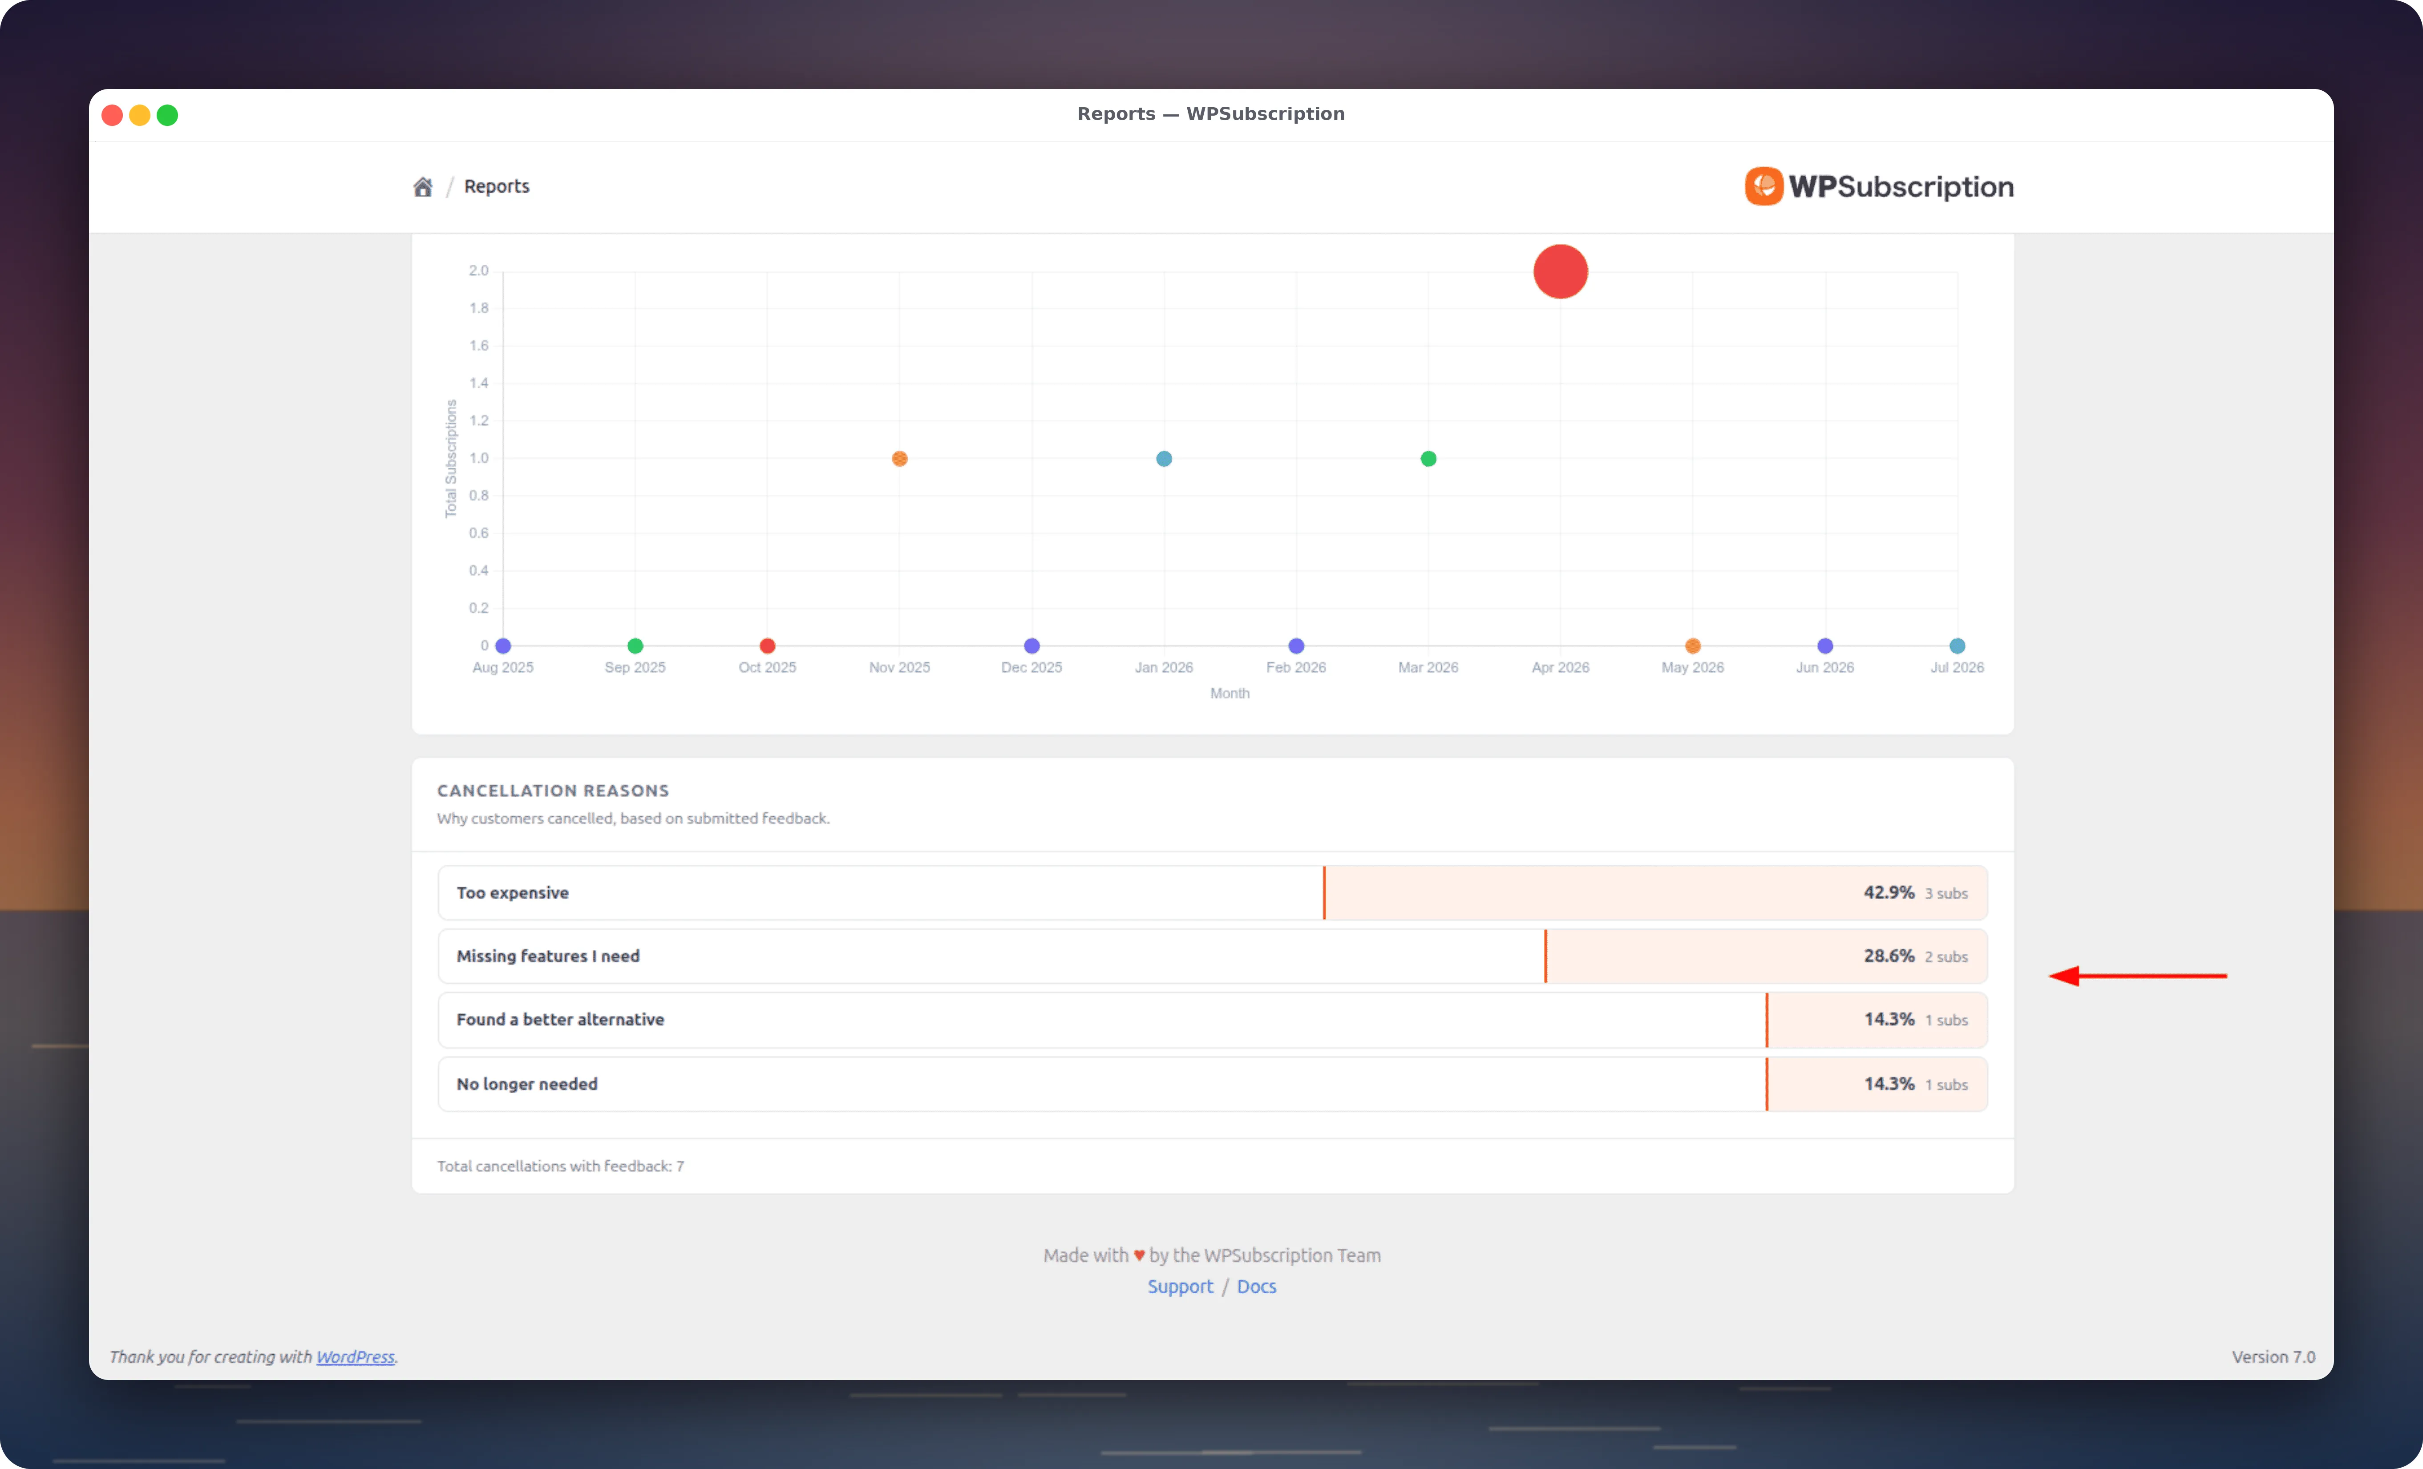Screen dimensions: 2423x1469
Task: Click the green Mar 2026 data point
Action: click(x=1429, y=459)
